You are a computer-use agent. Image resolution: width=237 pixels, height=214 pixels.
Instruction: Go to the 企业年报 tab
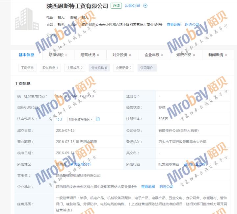[x=154, y=55]
